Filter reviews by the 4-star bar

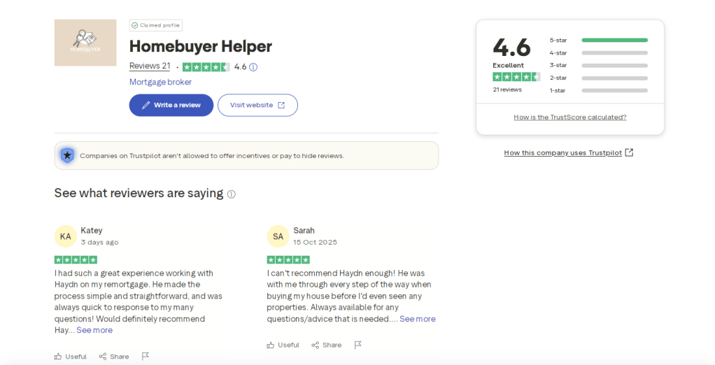coord(614,52)
